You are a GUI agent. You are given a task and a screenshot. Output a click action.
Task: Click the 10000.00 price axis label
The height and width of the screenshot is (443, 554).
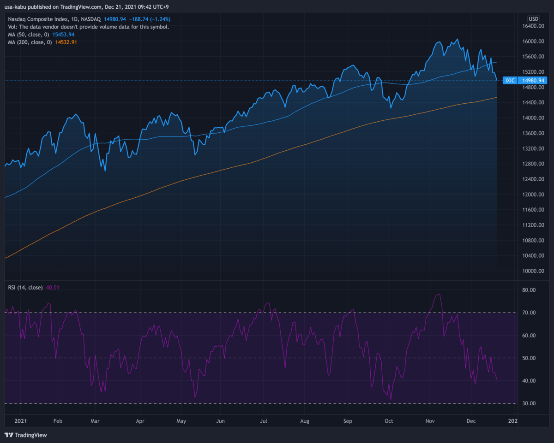[534, 271]
